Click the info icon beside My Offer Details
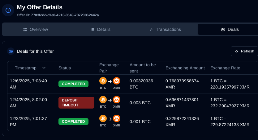 click(x=8, y=10)
